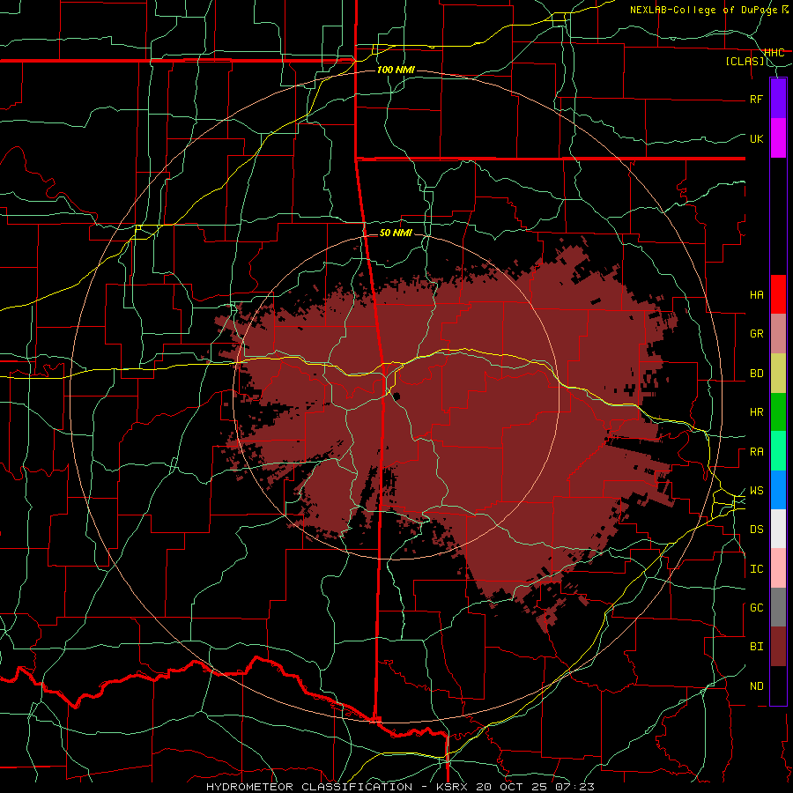Select the BD yellow legend color
This screenshot has width=793, height=793.
coord(778,374)
